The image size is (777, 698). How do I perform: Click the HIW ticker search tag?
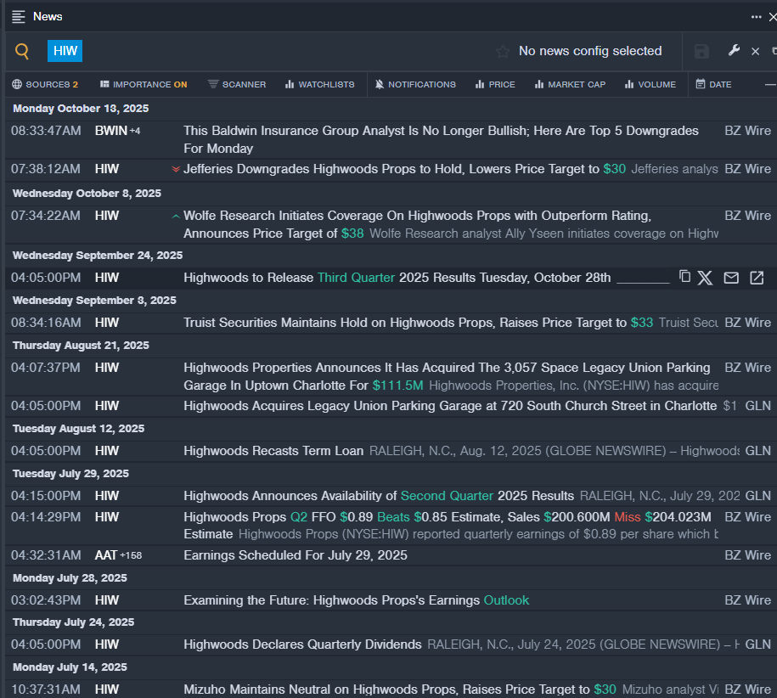pyautogui.click(x=65, y=51)
